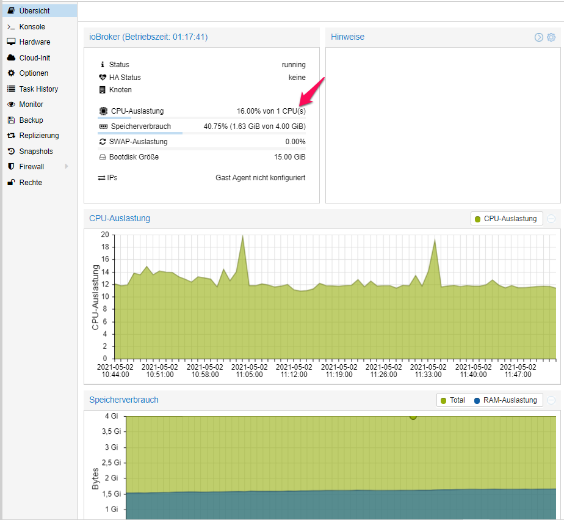Click the Backup floppy disk icon

(x=12, y=120)
